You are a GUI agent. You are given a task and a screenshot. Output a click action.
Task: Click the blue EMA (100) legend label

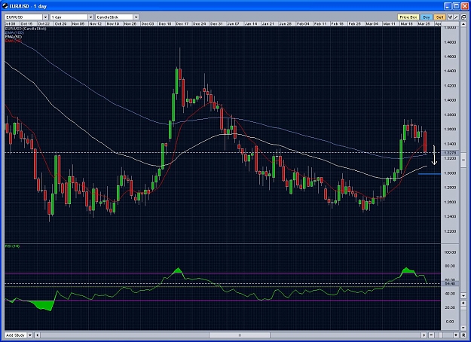coord(14,32)
